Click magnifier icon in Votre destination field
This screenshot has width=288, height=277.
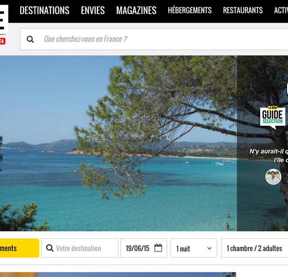pyautogui.click(x=50, y=248)
